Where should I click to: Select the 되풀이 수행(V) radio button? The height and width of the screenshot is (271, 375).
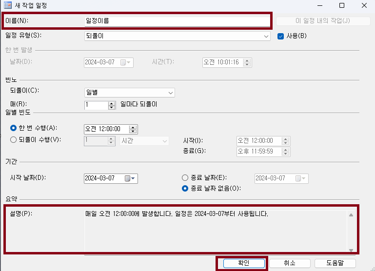point(13,139)
